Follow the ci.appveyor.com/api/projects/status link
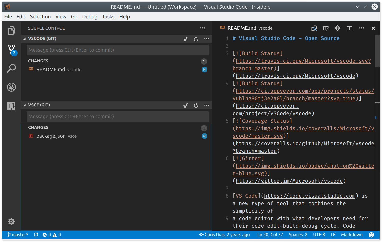The height and width of the screenshot is (243, 383). [x=303, y=95]
